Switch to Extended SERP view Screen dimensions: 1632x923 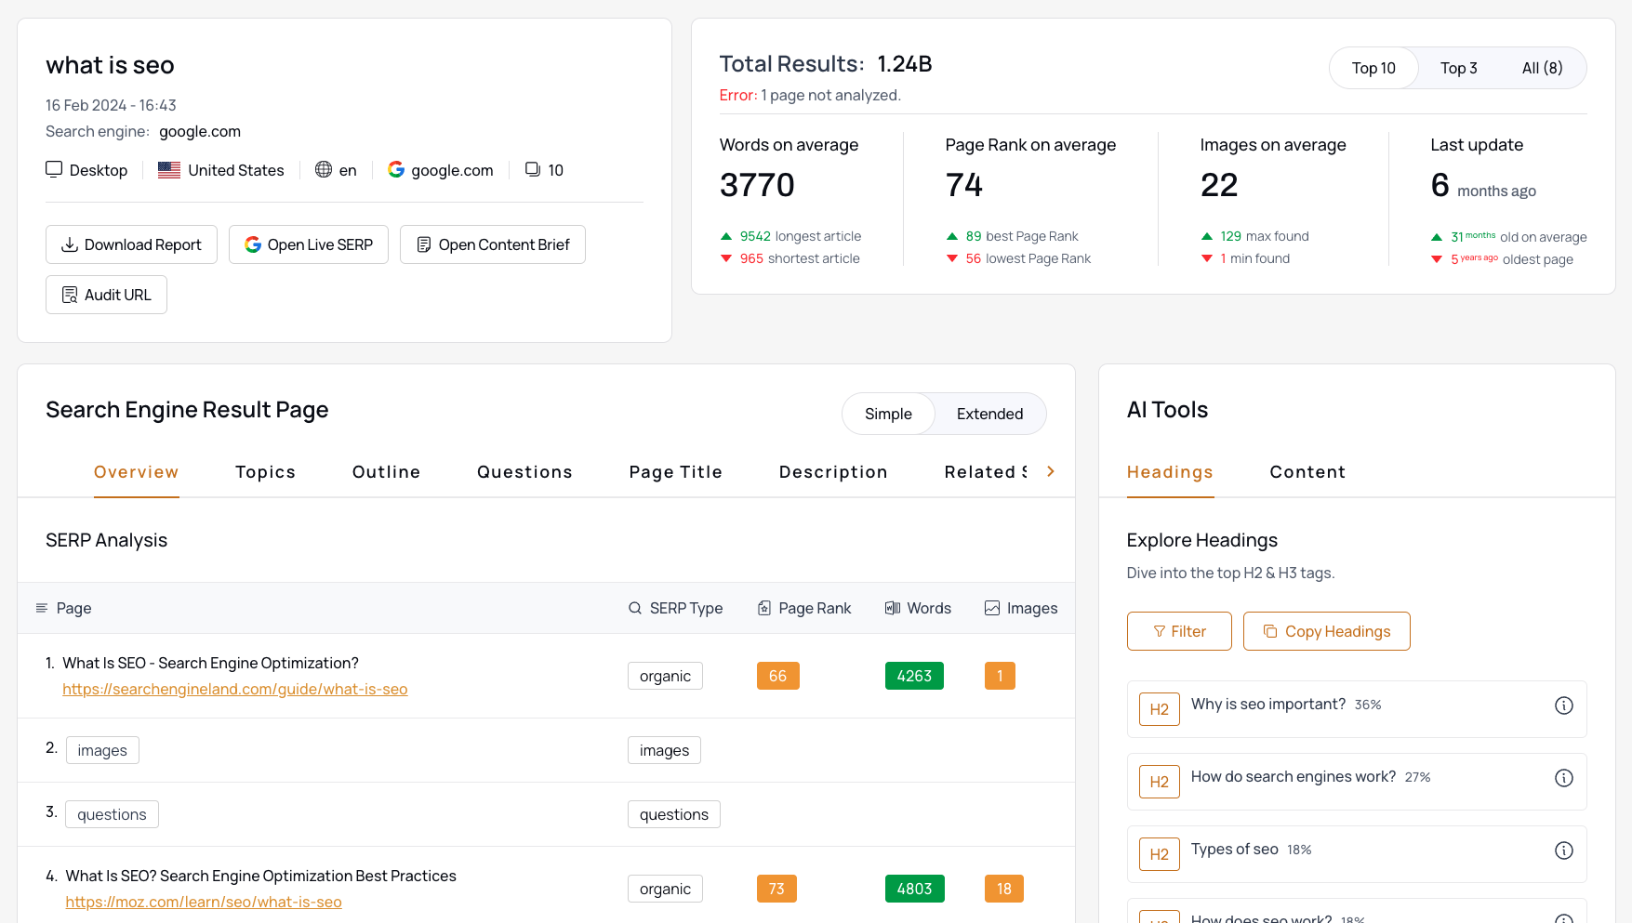(988, 414)
